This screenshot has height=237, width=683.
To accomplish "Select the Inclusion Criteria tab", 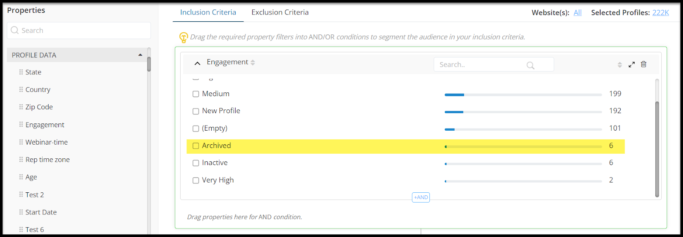I will coord(208,12).
